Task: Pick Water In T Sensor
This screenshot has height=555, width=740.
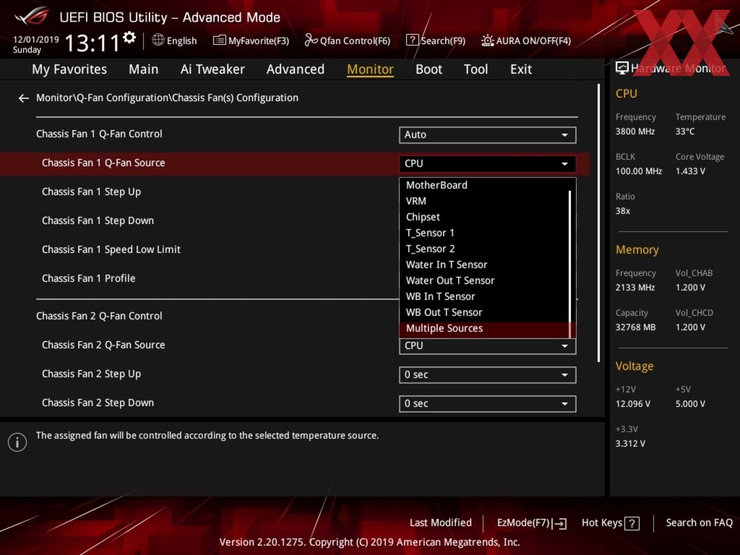Action: pyautogui.click(x=484, y=264)
